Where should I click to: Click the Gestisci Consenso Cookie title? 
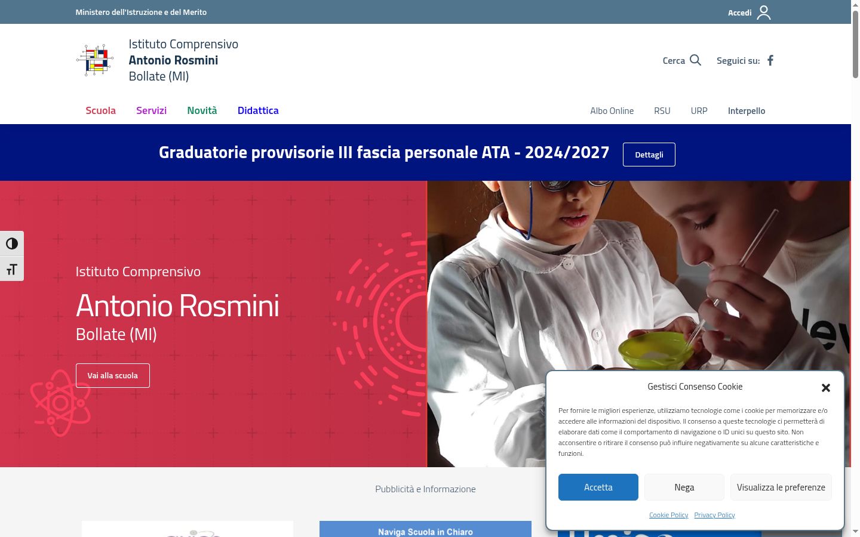pyautogui.click(x=695, y=387)
